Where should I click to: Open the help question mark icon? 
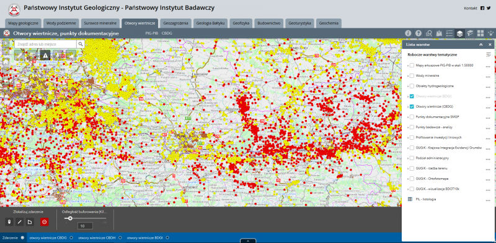point(418,33)
